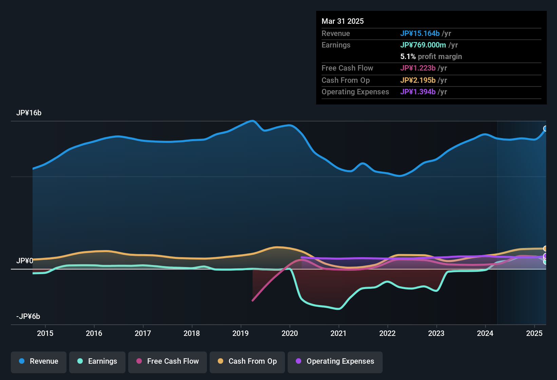Toggle the Operating Expenses legend button
Image resolution: width=557 pixels, height=380 pixels.
click(x=335, y=362)
